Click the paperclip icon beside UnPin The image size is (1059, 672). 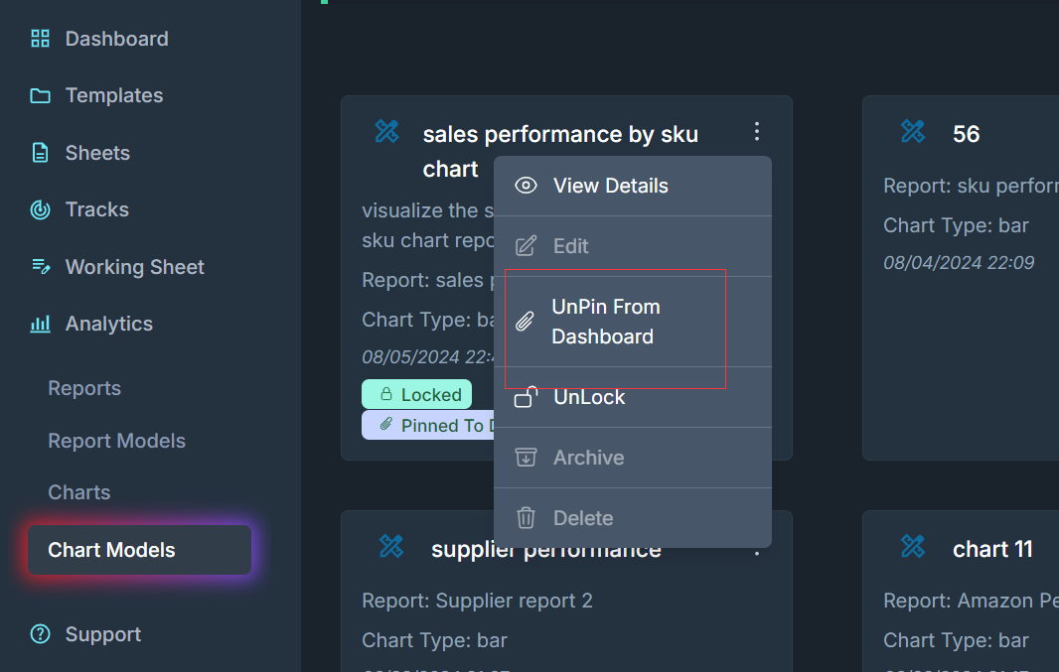tap(525, 322)
